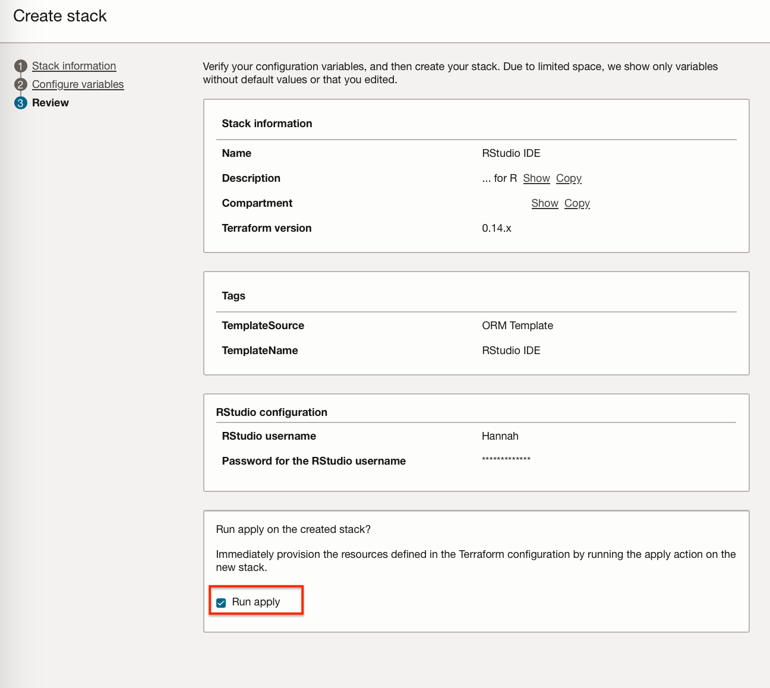This screenshot has height=688, width=770.
Task: Click the RStudio configuration section heading
Action: pyautogui.click(x=272, y=412)
